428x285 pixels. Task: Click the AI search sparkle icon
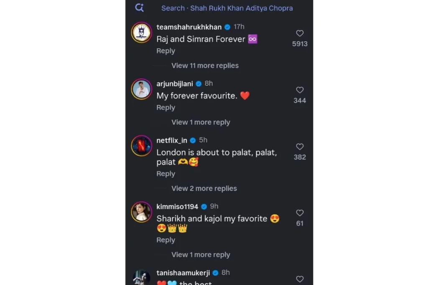click(x=140, y=8)
